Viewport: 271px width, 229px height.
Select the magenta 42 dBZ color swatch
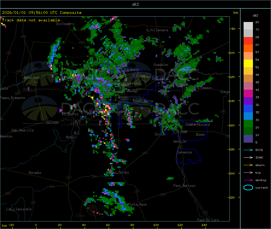pos(248,93)
